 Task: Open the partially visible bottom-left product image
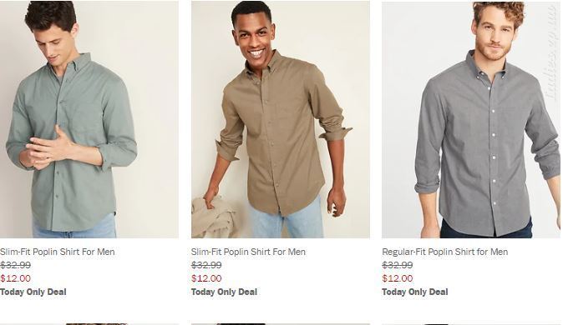coord(89,324)
